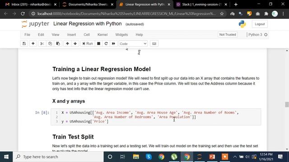Open the View menu
The height and width of the screenshot is (162, 289).
click(x=56, y=35)
